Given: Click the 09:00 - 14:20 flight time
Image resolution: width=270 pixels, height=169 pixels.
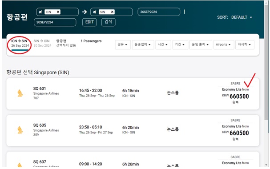Looking at the screenshot, I should 91,164.
